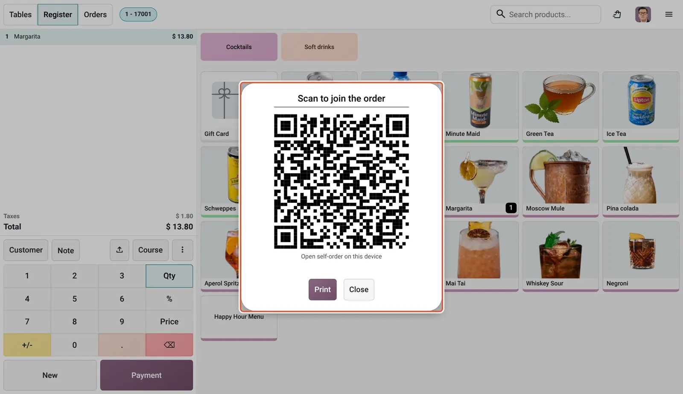Viewport: 683px width, 394px height.
Task: Click numpad digit 6
Action: point(122,299)
